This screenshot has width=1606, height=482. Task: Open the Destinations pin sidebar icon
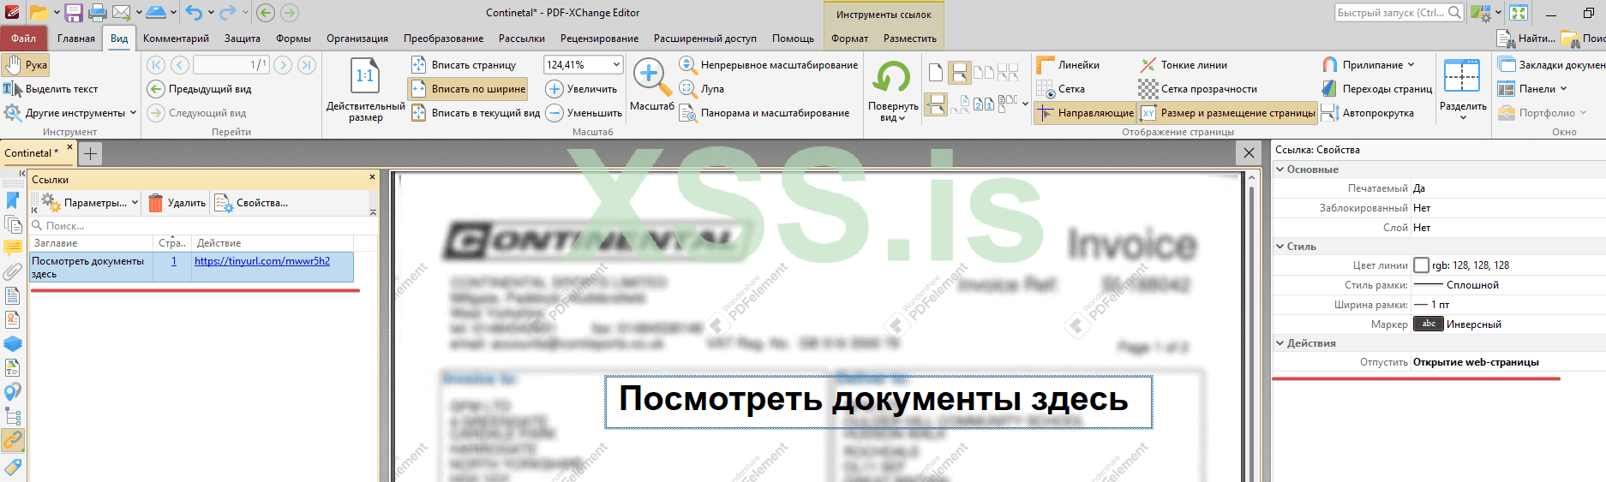pos(13,392)
